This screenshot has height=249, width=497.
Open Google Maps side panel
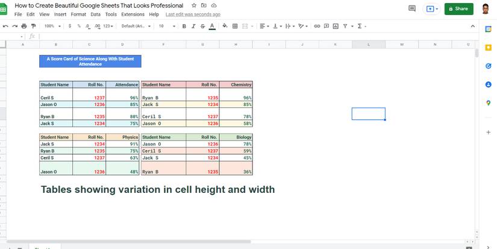tap(488, 102)
